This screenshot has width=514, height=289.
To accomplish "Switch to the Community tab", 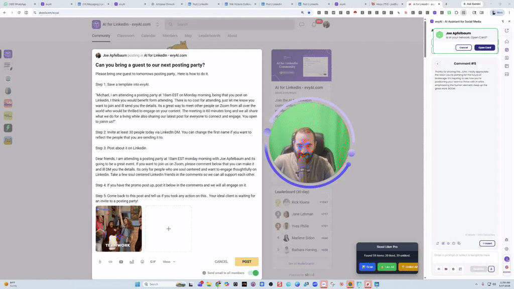I will 101,36.
